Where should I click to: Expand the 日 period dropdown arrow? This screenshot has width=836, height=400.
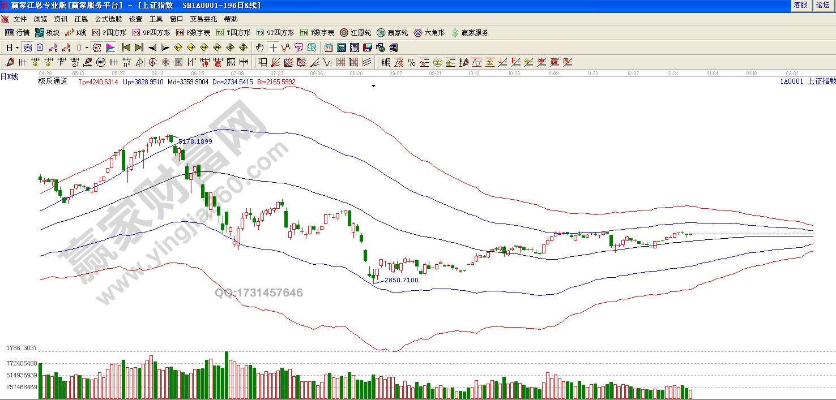pos(17,48)
